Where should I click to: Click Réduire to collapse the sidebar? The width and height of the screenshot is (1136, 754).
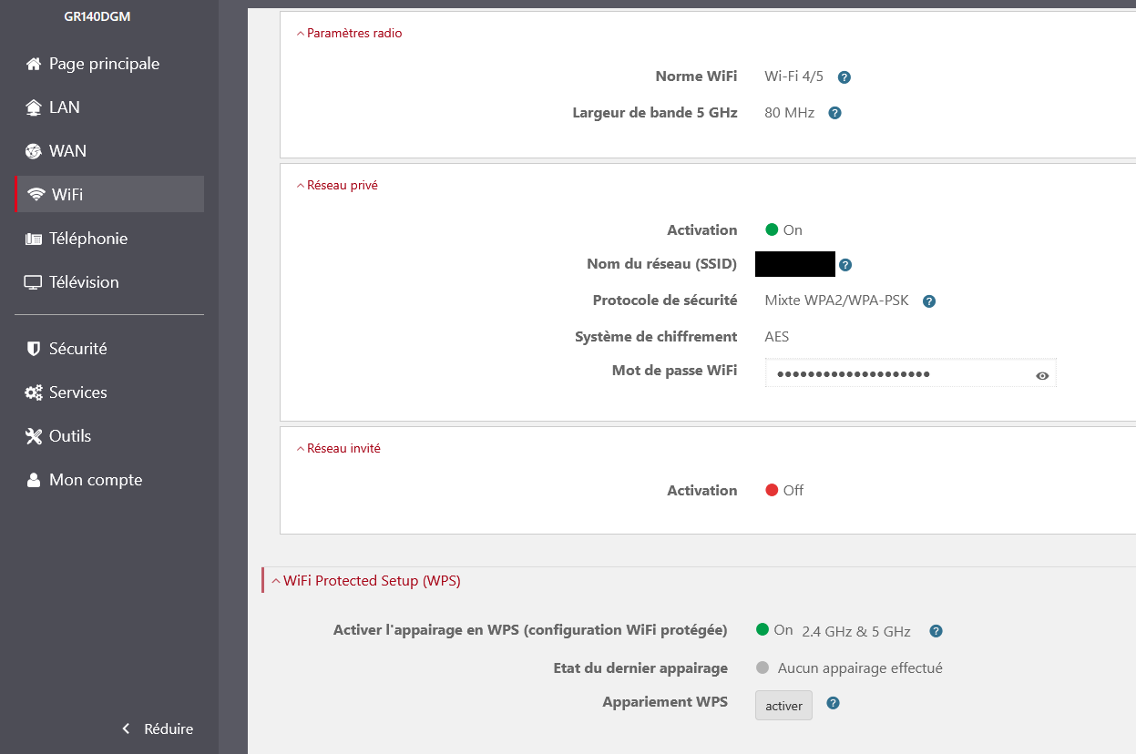(x=159, y=729)
